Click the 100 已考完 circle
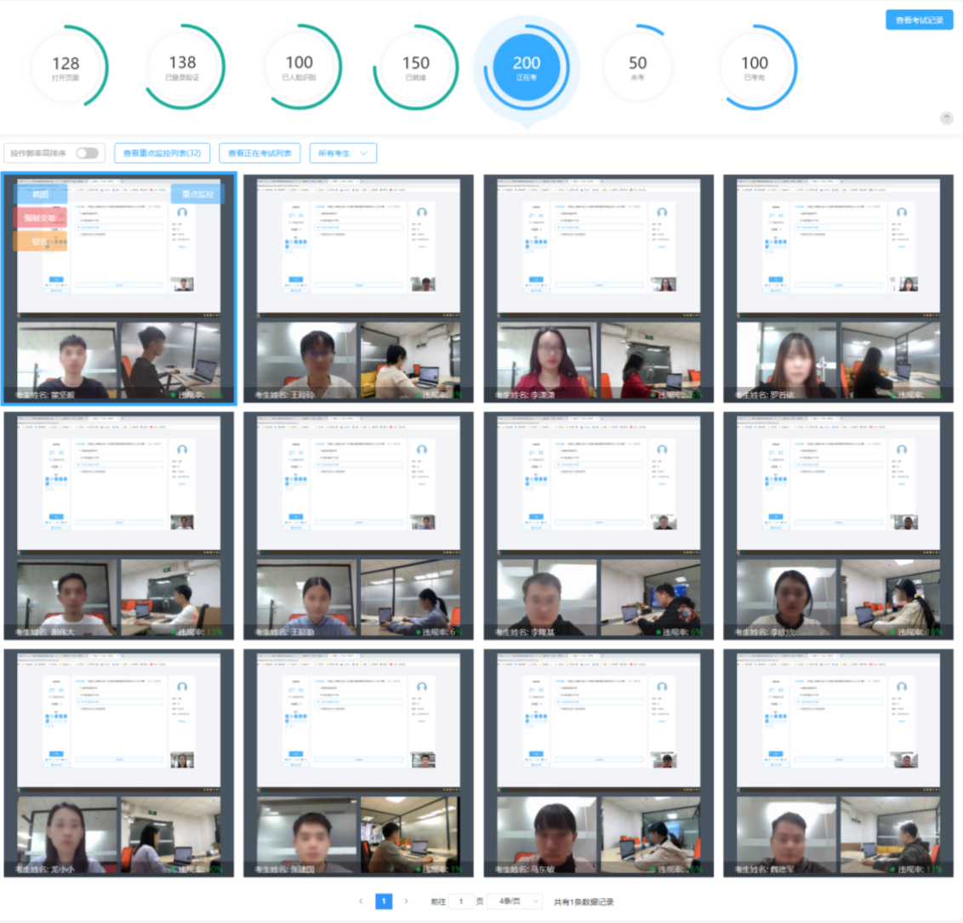 (x=755, y=67)
